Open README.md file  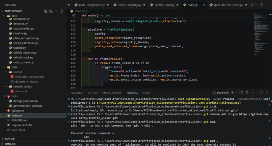coord(20,120)
